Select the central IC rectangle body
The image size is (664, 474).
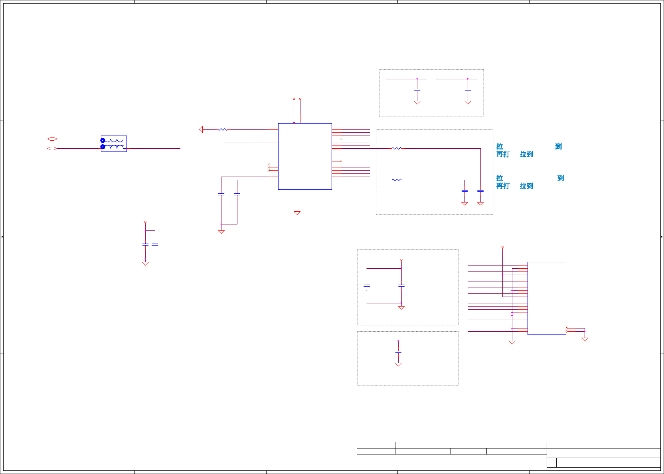(305, 156)
